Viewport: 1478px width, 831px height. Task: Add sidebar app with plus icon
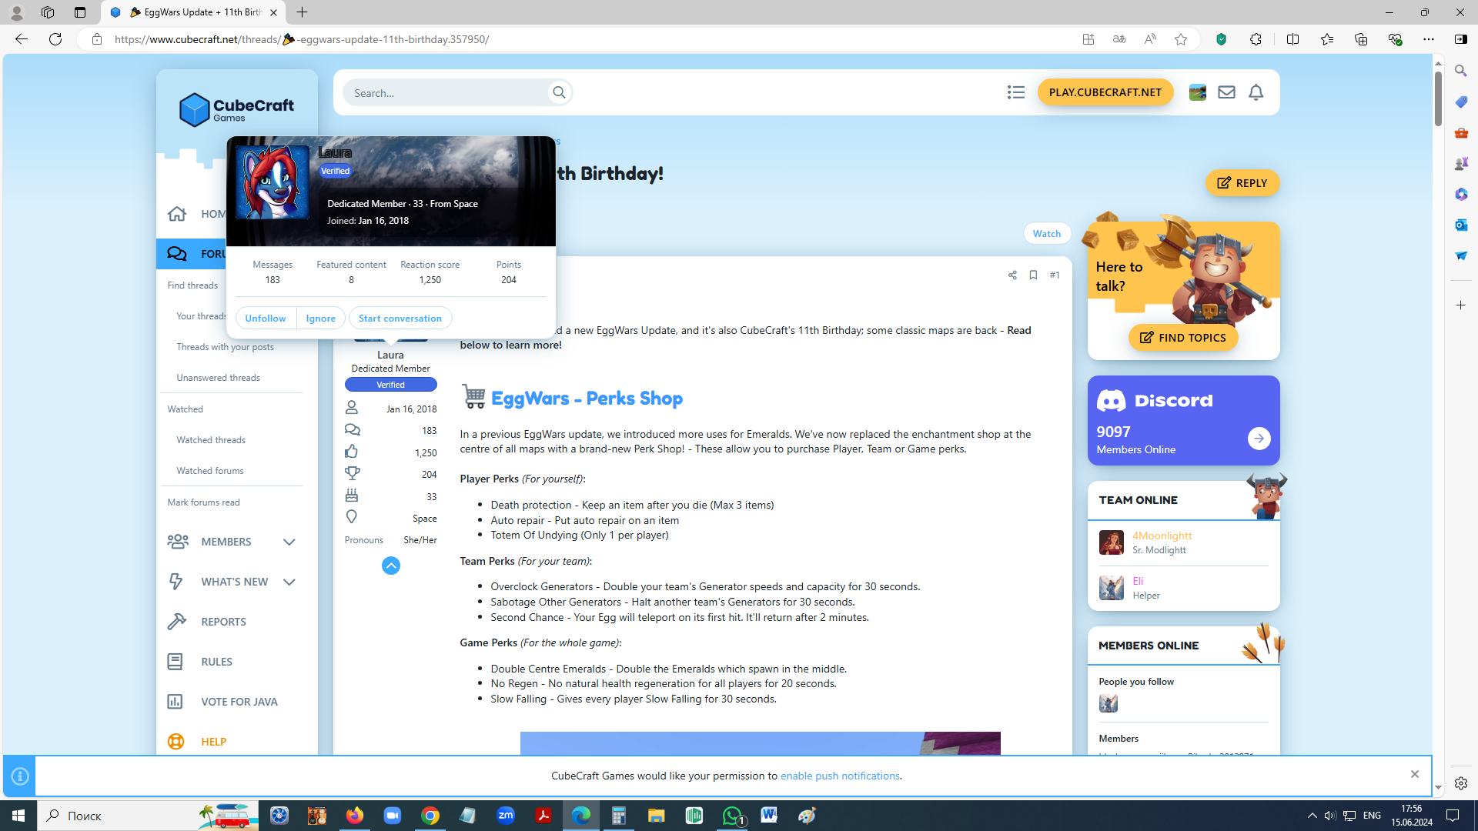coord(1460,305)
